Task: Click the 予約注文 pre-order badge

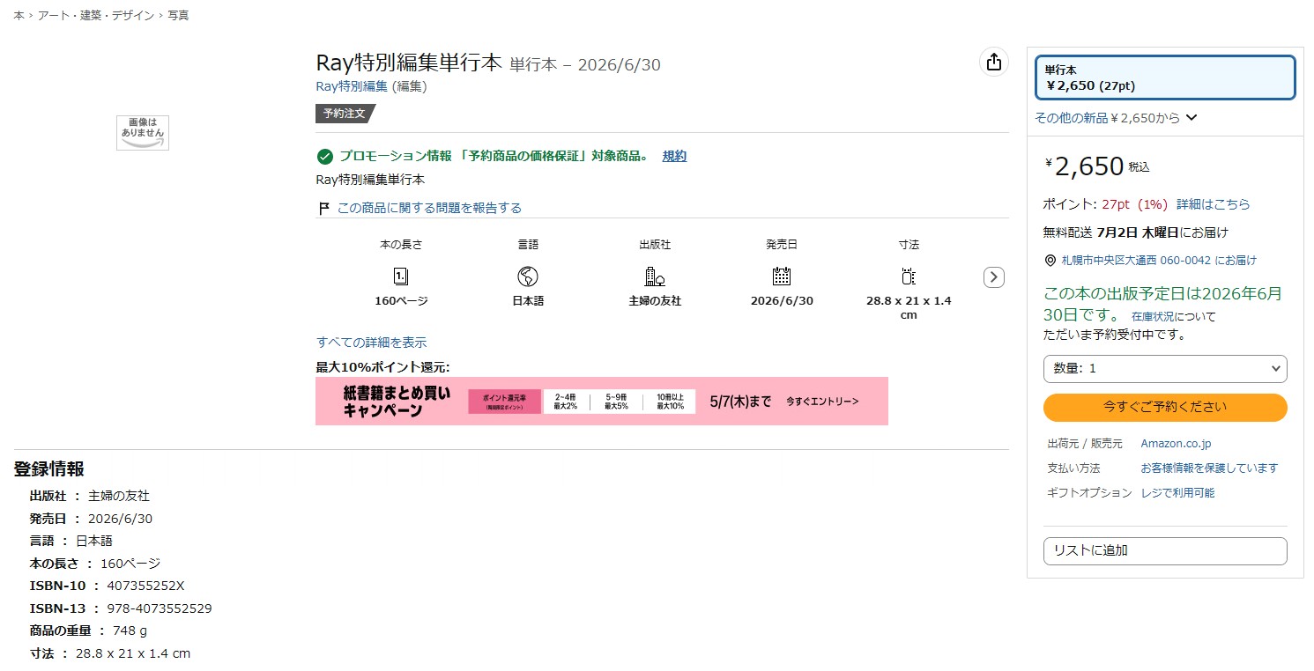Action: coord(345,114)
